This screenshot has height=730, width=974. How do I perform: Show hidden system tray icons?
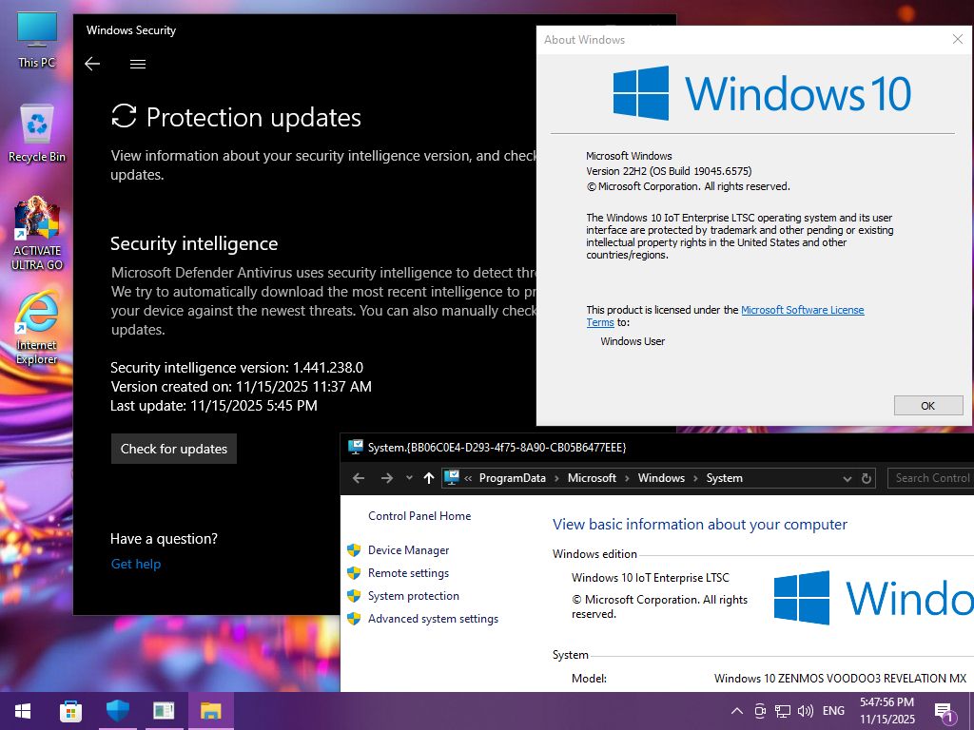[x=737, y=711]
